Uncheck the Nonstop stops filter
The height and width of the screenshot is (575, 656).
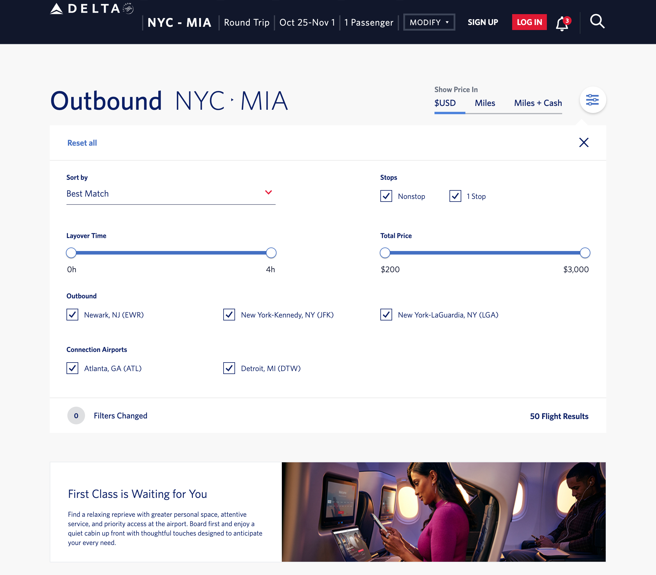(387, 196)
